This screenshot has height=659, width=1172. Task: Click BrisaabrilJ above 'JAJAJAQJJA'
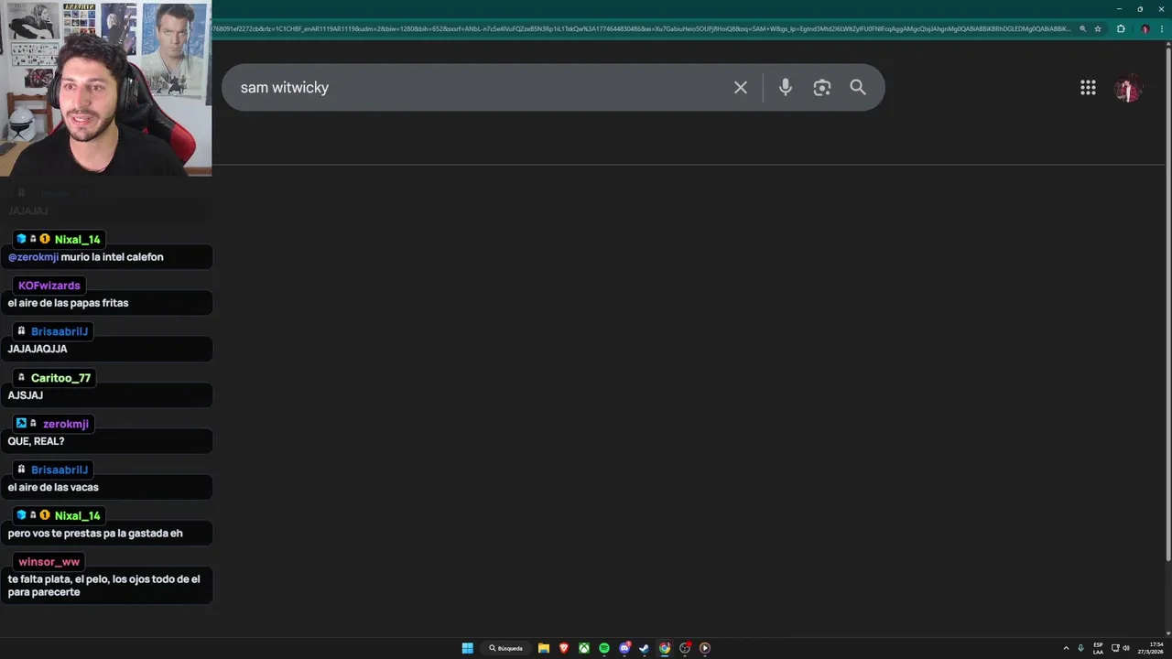[60, 331]
